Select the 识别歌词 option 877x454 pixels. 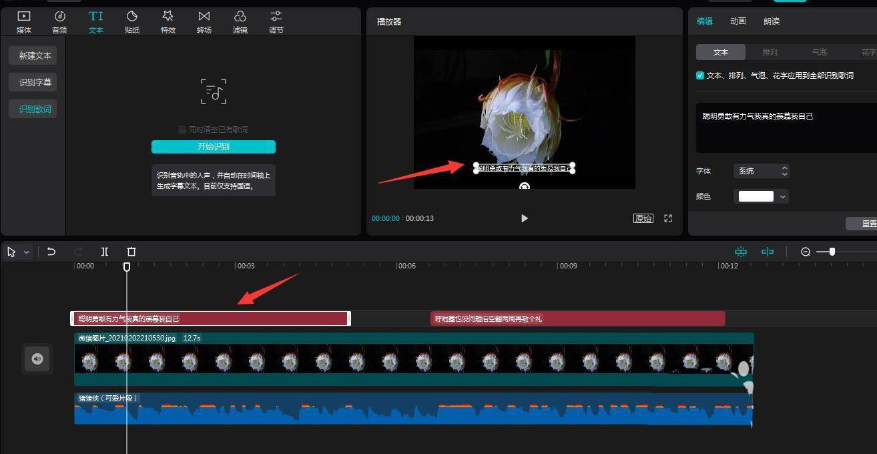click(x=33, y=109)
